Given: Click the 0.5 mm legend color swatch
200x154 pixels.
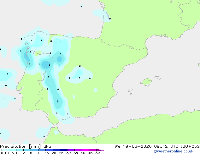Looking at the screenshot, I should pyautogui.click(x=13, y=150).
